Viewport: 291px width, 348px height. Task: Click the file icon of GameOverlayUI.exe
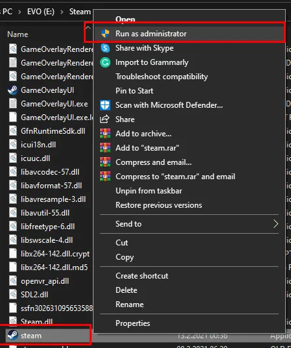[13, 104]
